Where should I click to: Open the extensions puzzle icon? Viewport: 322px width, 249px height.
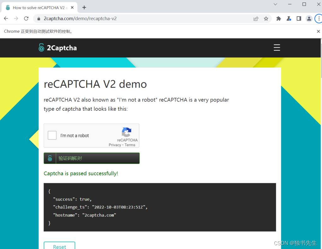pyautogui.click(x=279, y=19)
